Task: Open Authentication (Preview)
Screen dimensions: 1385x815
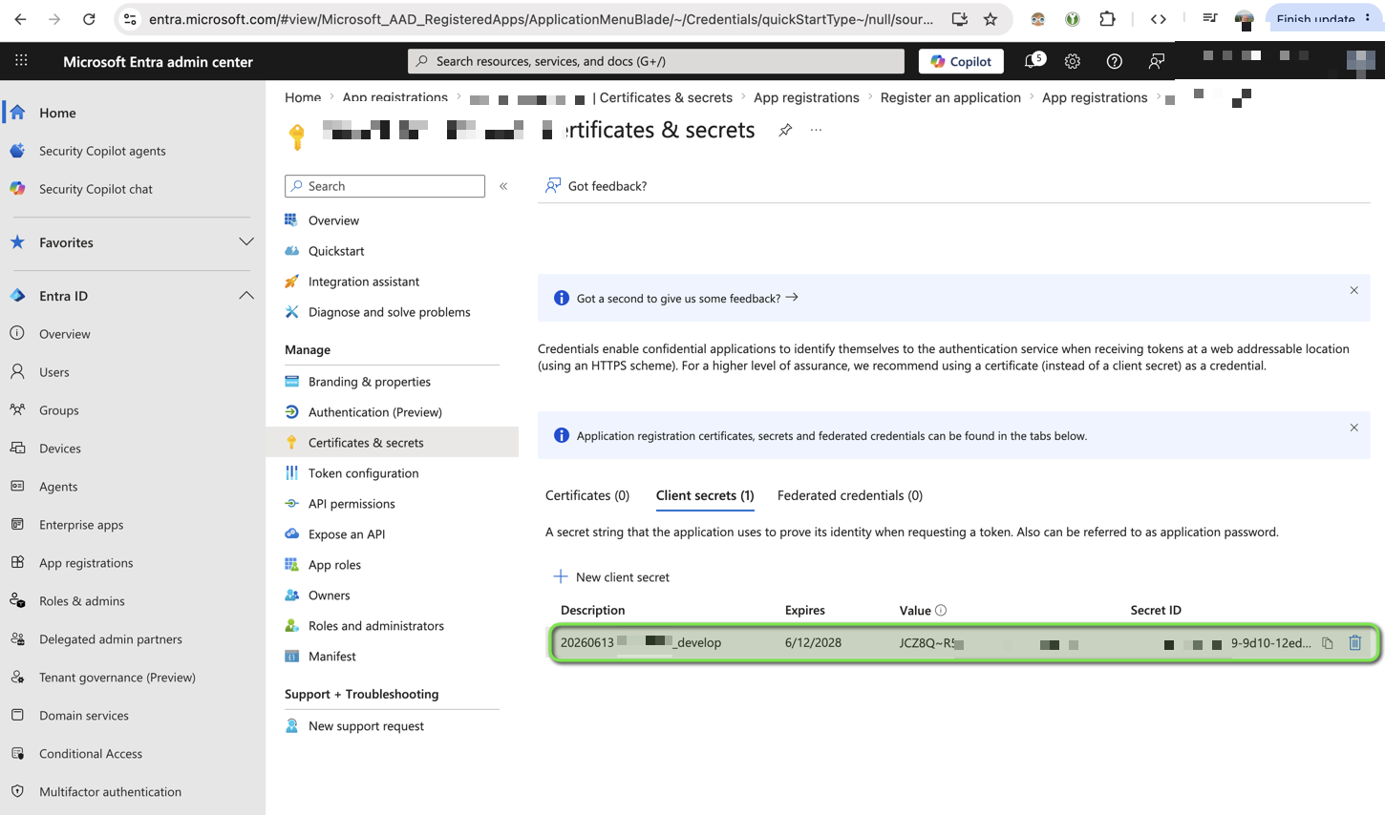Action: [x=375, y=412]
